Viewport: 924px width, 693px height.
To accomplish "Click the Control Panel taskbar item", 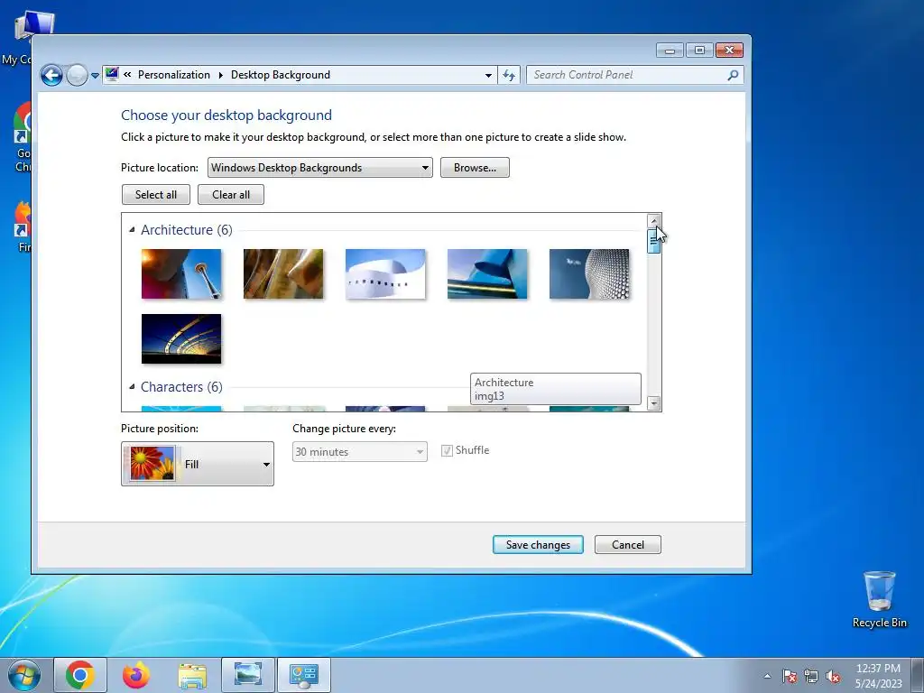I will [303, 675].
